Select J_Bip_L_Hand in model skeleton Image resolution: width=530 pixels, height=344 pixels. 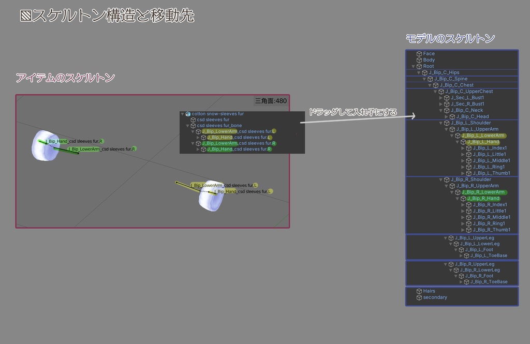point(483,142)
